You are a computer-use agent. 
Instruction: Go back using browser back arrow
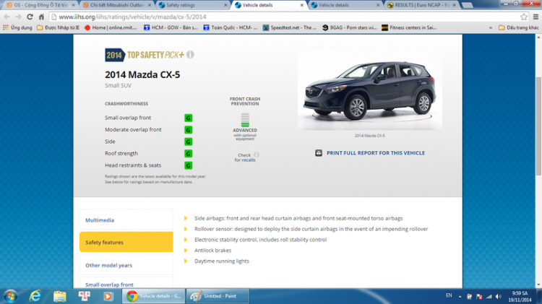[x=7, y=17]
